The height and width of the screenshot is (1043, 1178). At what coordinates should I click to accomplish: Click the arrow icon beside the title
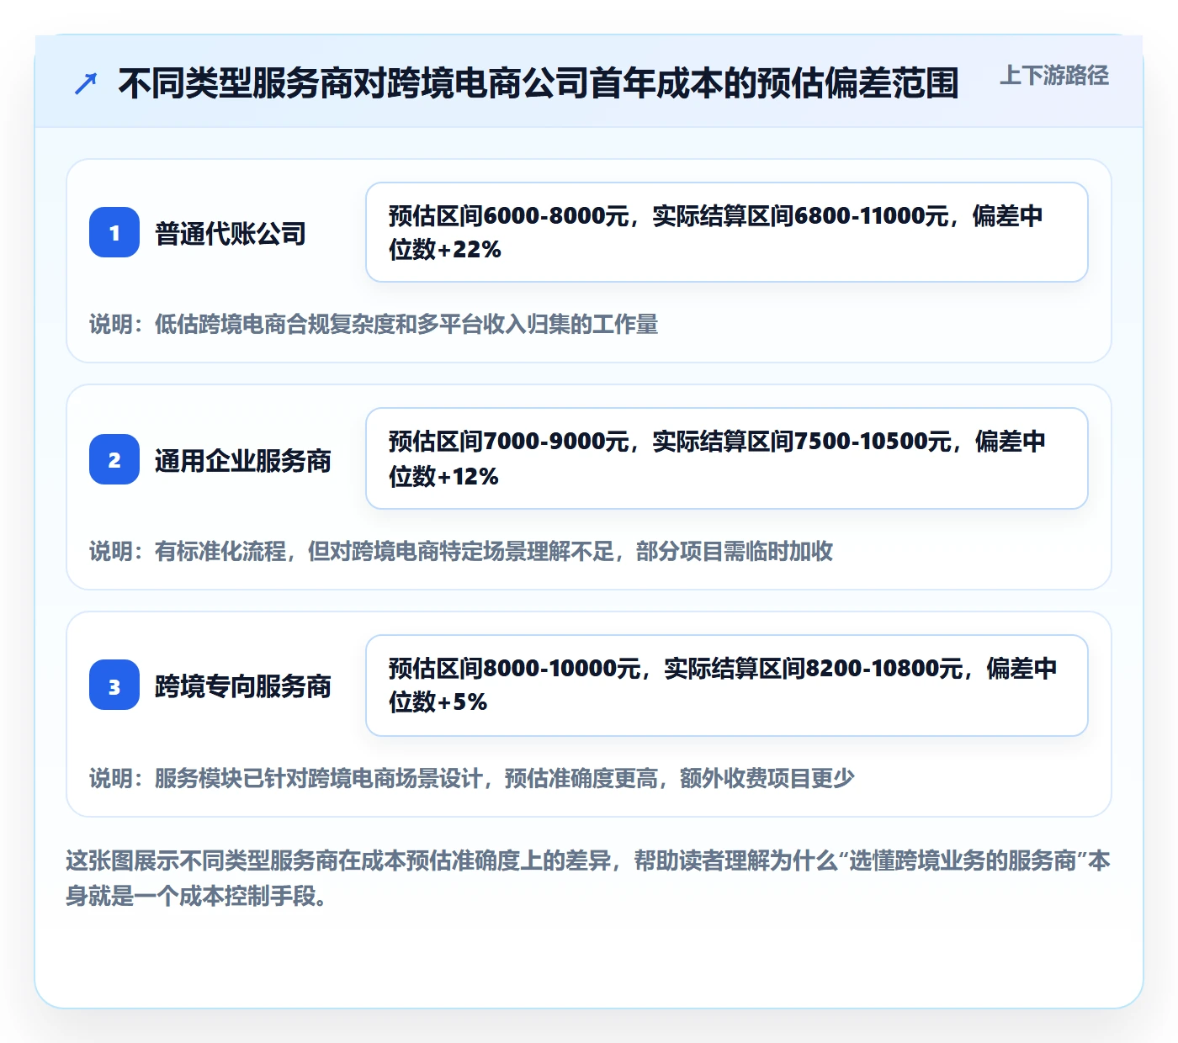(85, 83)
